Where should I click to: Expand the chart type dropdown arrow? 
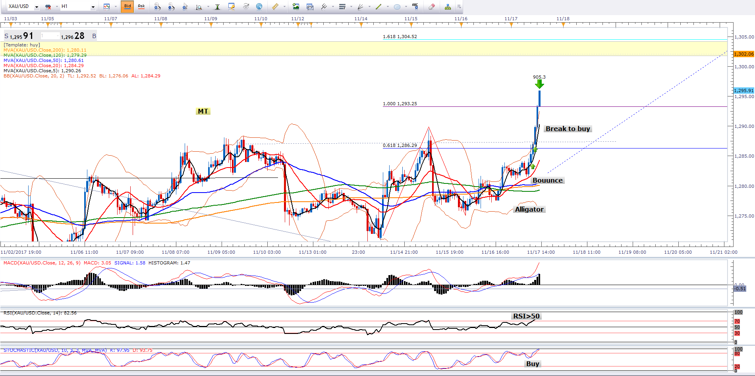pos(115,7)
